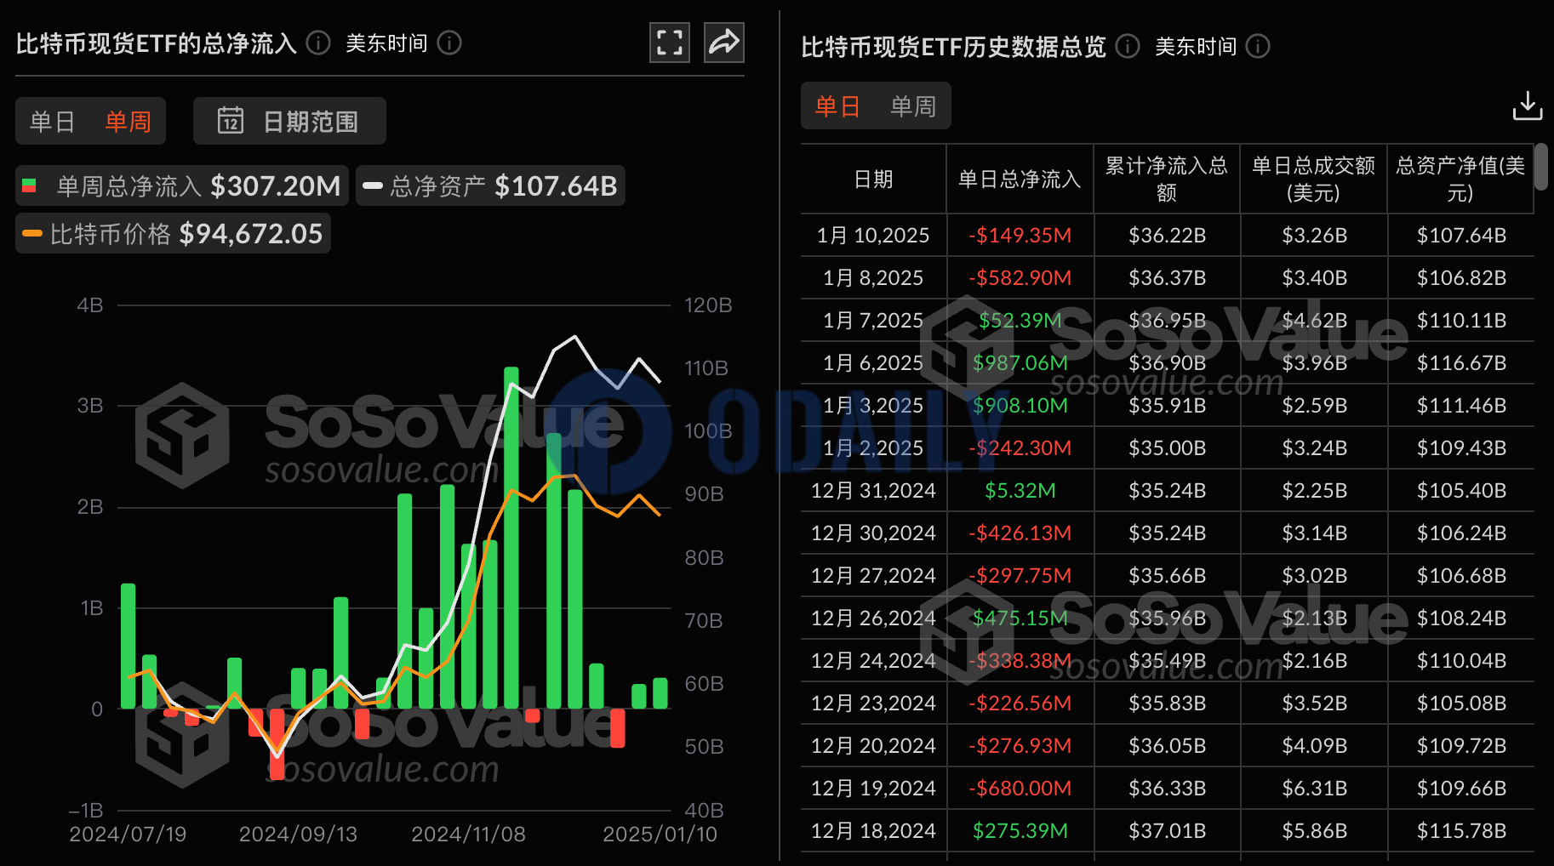Screen dimensions: 1554x866
Task: Click the $107.64B 总净资产 value
Action: point(556,185)
